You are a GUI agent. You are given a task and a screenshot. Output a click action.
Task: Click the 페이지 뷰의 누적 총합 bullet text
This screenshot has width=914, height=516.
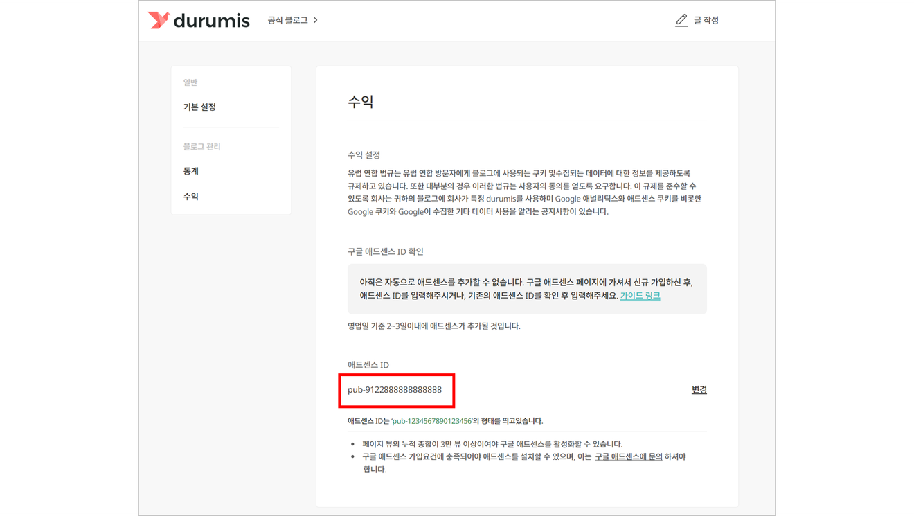point(492,444)
